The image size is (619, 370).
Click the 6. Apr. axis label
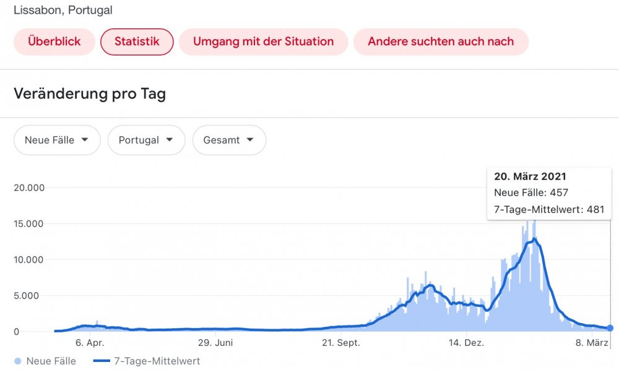[90, 343]
